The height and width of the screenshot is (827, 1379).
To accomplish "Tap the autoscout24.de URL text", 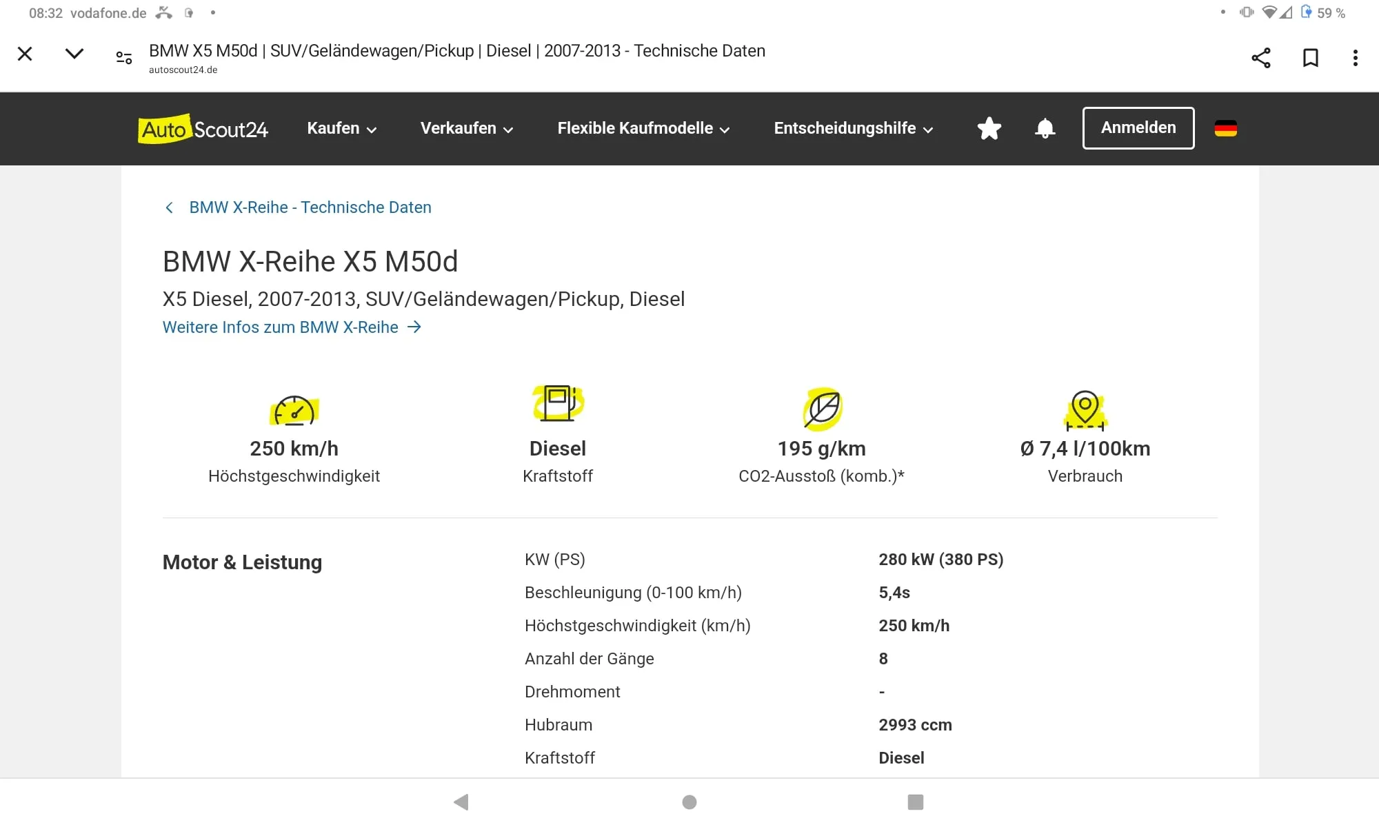I will pyautogui.click(x=183, y=70).
